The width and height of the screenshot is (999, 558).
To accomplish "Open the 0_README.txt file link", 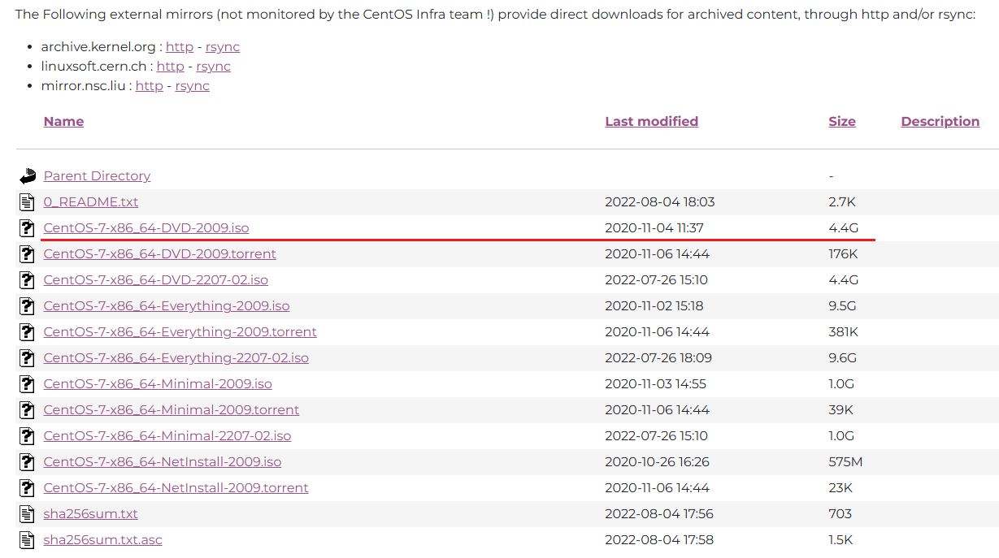I will tap(91, 201).
